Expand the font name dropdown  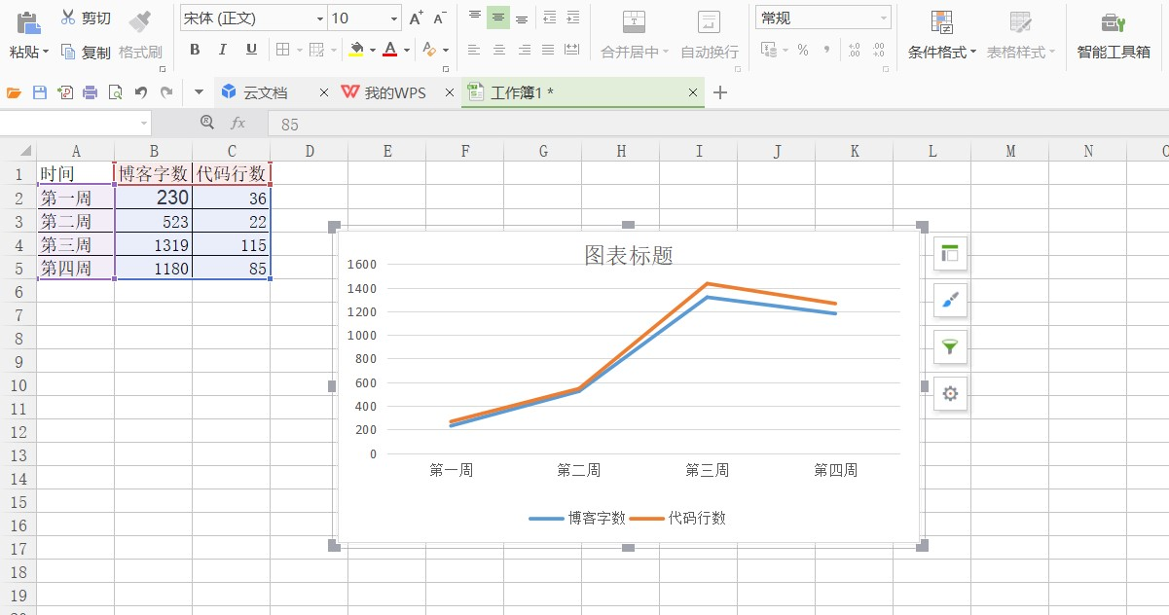[320, 18]
